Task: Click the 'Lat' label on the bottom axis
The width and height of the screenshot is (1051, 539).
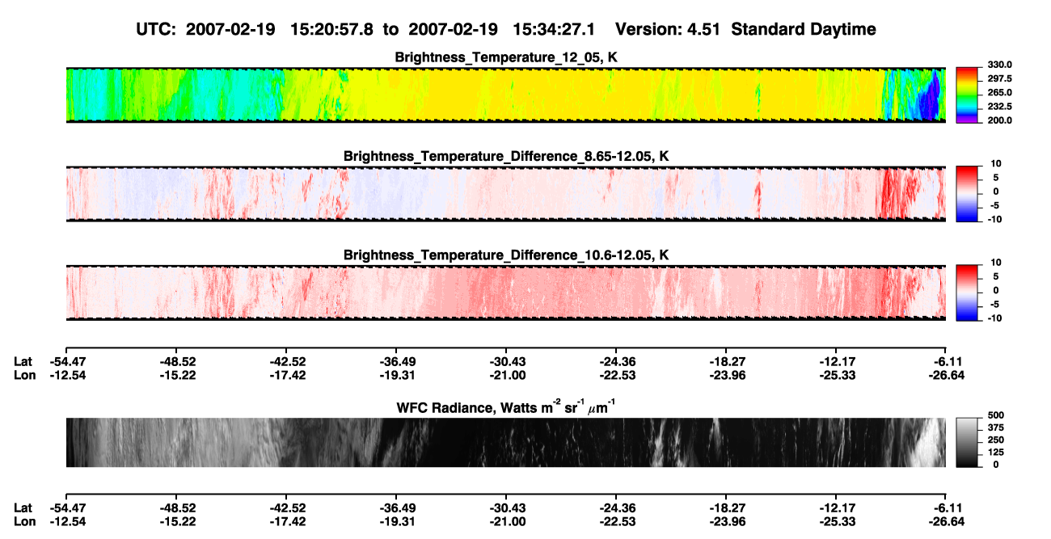Action: click(x=23, y=508)
